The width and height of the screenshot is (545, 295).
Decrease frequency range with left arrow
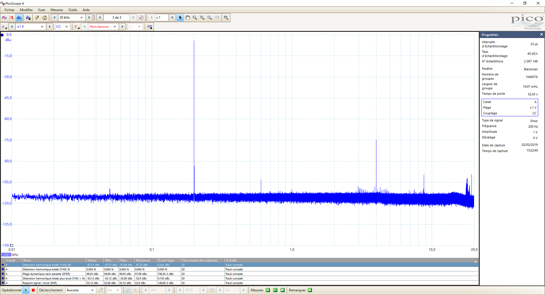(x=54, y=18)
